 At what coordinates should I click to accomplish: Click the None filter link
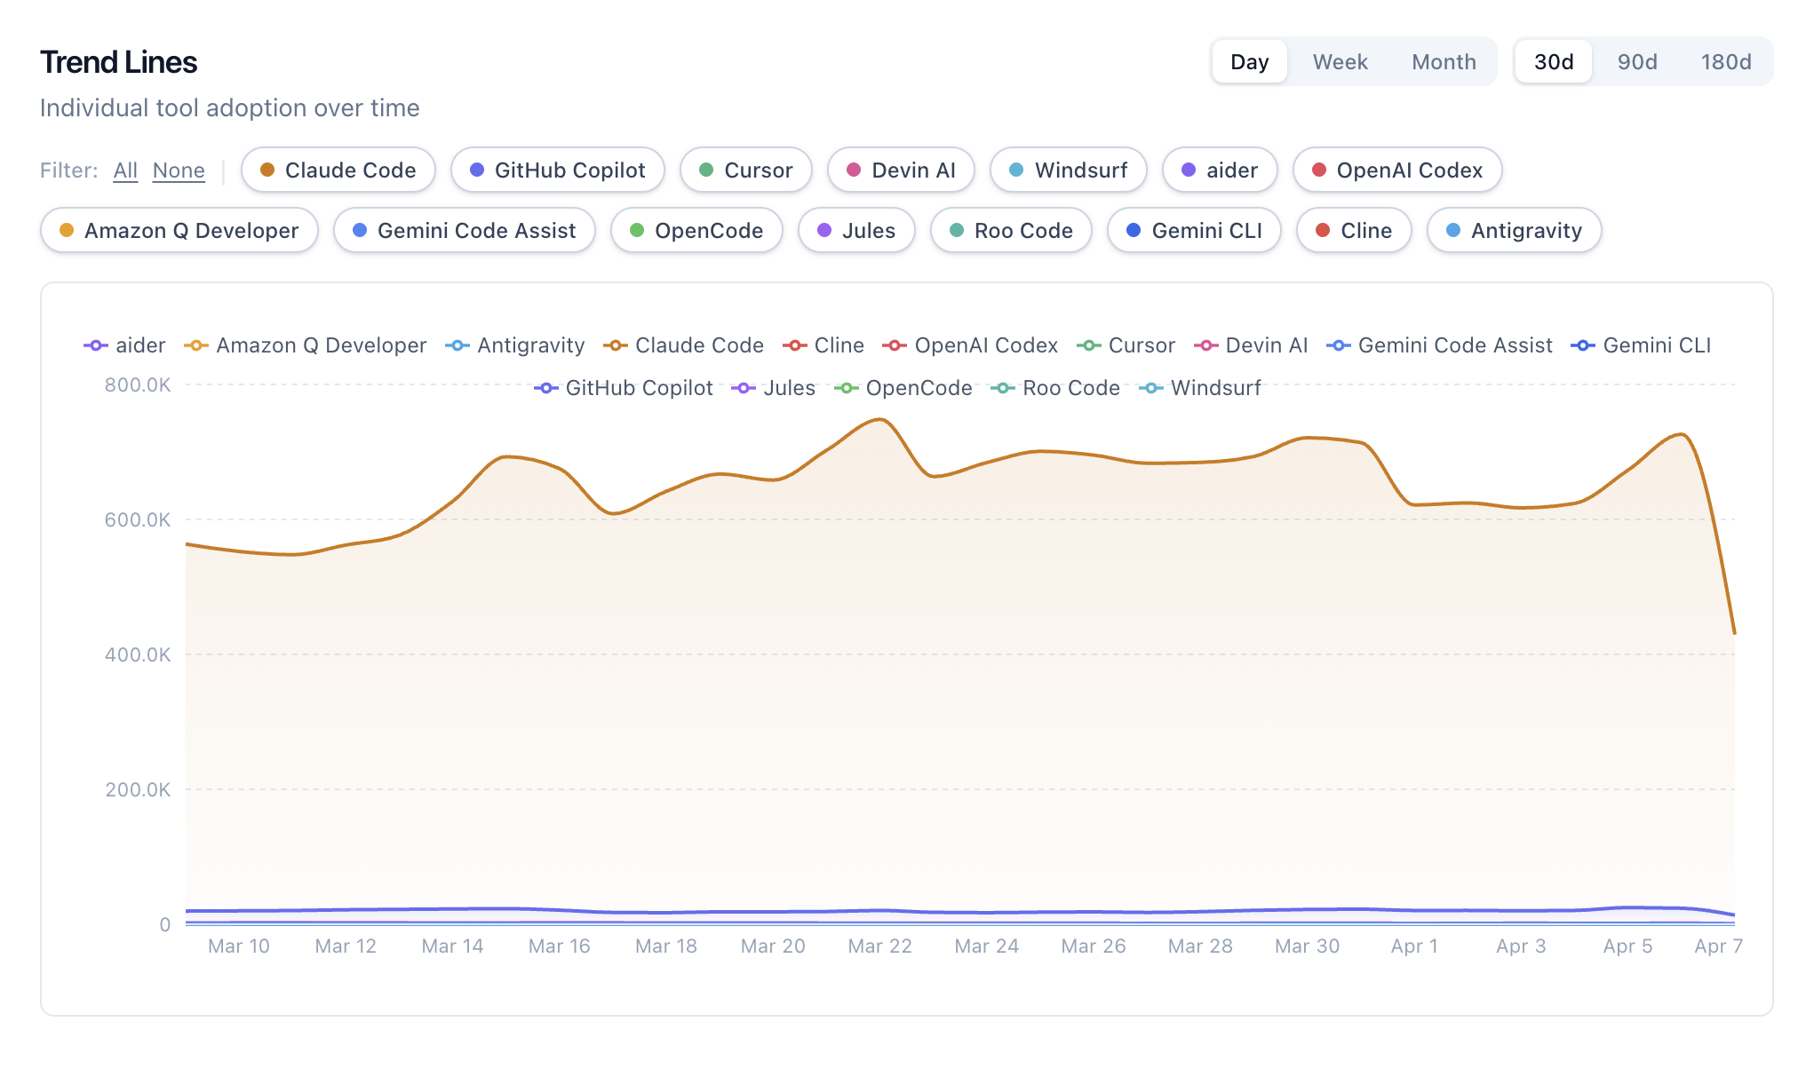point(179,170)
